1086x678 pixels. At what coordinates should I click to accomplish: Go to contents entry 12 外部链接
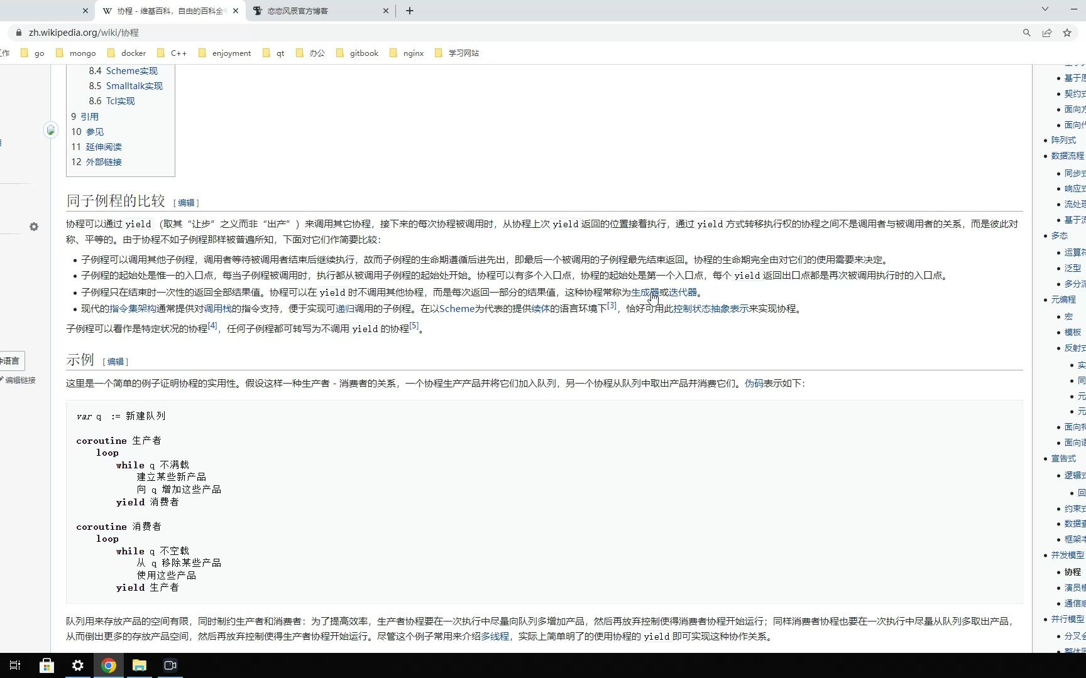tap(96, 162)
